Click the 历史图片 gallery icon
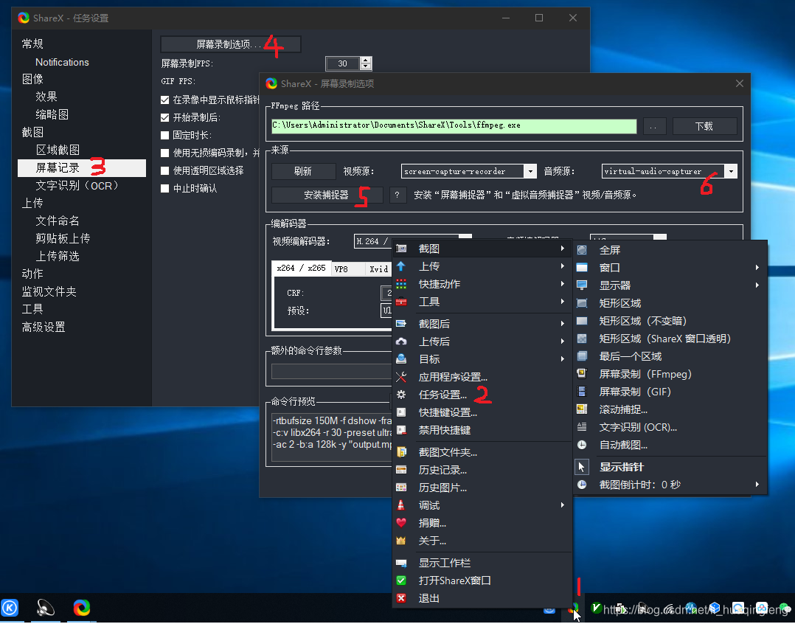Screen dimensions: 795x624 [401, 488]
